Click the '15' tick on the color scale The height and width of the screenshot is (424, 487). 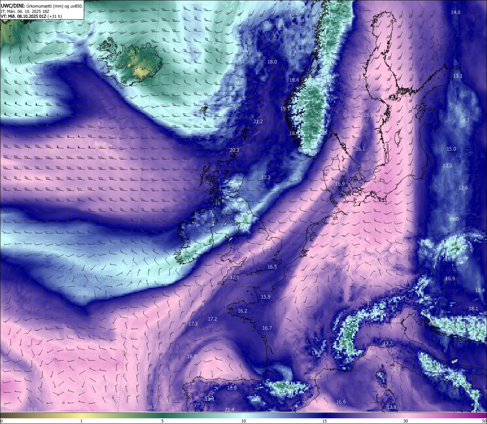[325, 421]
